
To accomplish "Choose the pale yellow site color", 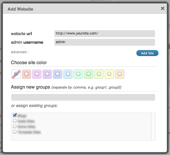I will pyautogui.click(x=109, y=74).
